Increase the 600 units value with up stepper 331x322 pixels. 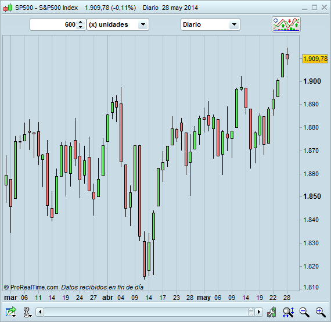tap(81, 22)
